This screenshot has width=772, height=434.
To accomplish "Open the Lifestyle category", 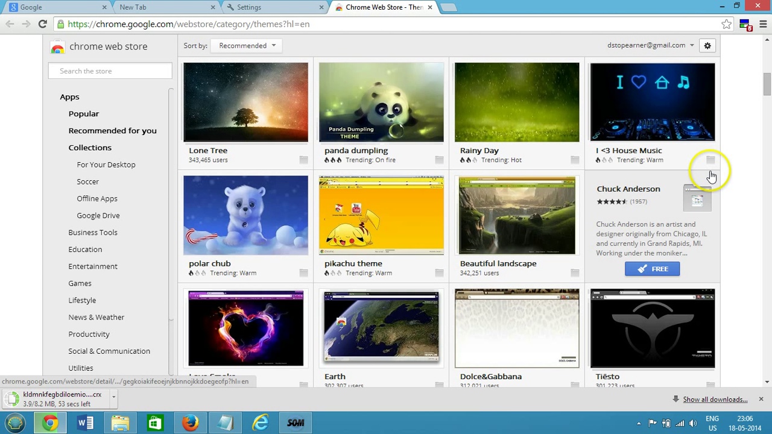I will [x=82, y=300].
